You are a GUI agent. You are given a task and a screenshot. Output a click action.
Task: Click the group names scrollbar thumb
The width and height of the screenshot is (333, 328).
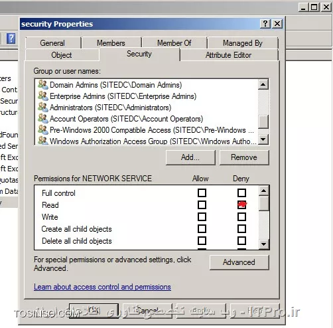263,122
